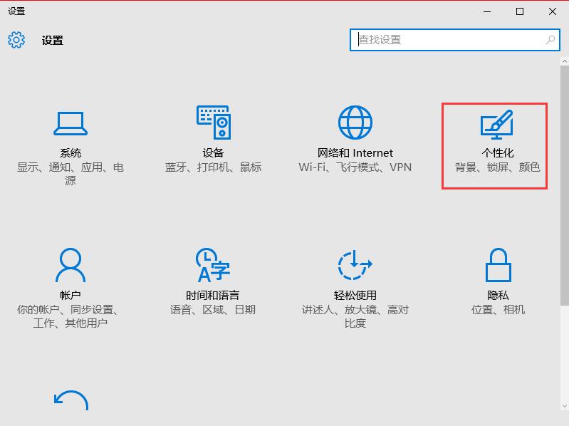Viewport: 569px width, 426px height.
Task: Open the Ease of Access (轻松使用) icon
Action: 355,265
